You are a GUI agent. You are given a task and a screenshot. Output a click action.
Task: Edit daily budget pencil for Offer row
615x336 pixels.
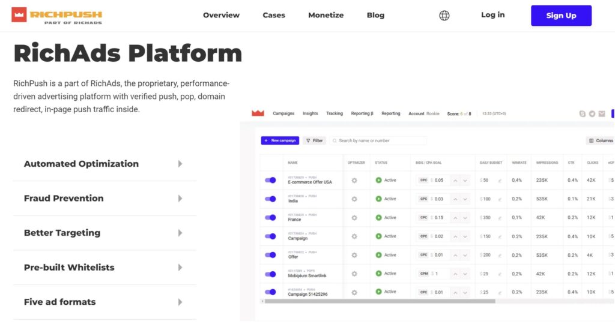pyautogui.click(x=500, y=256)
